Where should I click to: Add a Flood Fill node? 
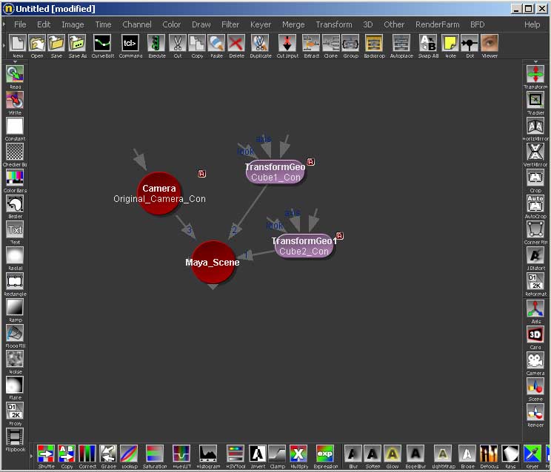(15, 334)
